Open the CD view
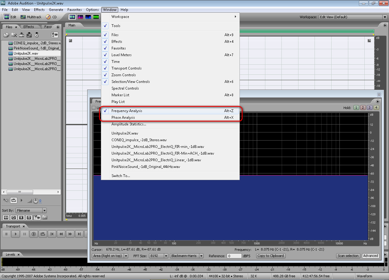 tap(51, 17)
